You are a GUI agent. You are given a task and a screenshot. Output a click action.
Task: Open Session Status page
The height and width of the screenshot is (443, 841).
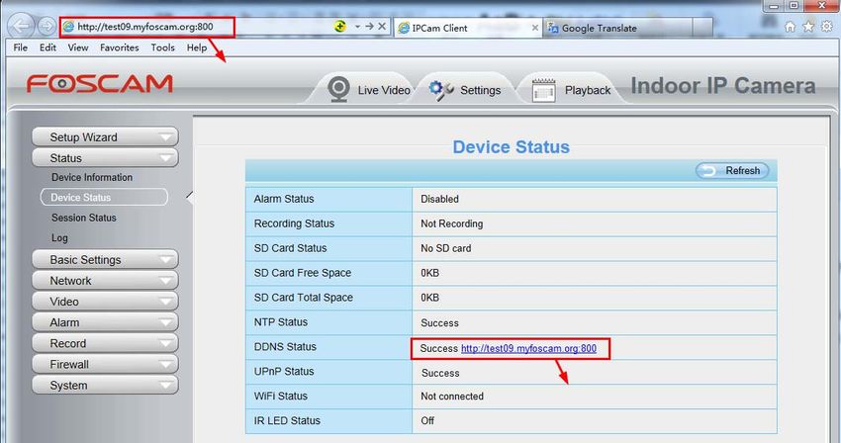tap(84, 218)
